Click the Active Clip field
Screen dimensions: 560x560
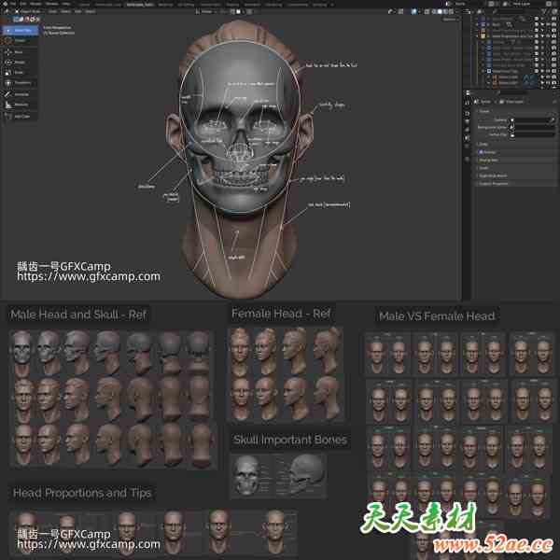click(x=532, y=134)
